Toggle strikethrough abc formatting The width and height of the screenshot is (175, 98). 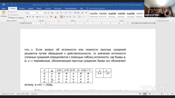[x=37, y=17]
